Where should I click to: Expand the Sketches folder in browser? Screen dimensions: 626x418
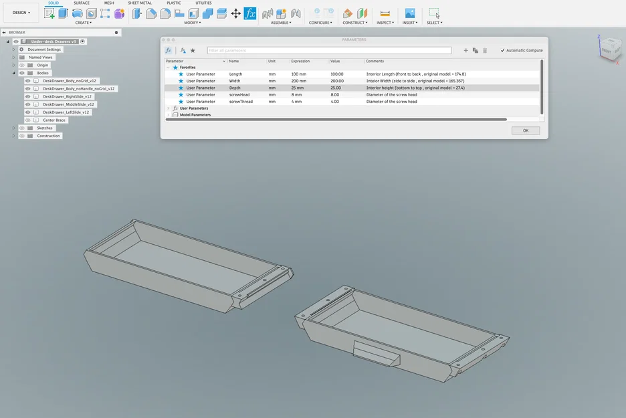pyautogui.click(x=13, y=128)
